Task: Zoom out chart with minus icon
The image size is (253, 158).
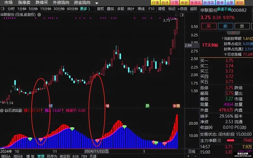Action: pos(196,156)
